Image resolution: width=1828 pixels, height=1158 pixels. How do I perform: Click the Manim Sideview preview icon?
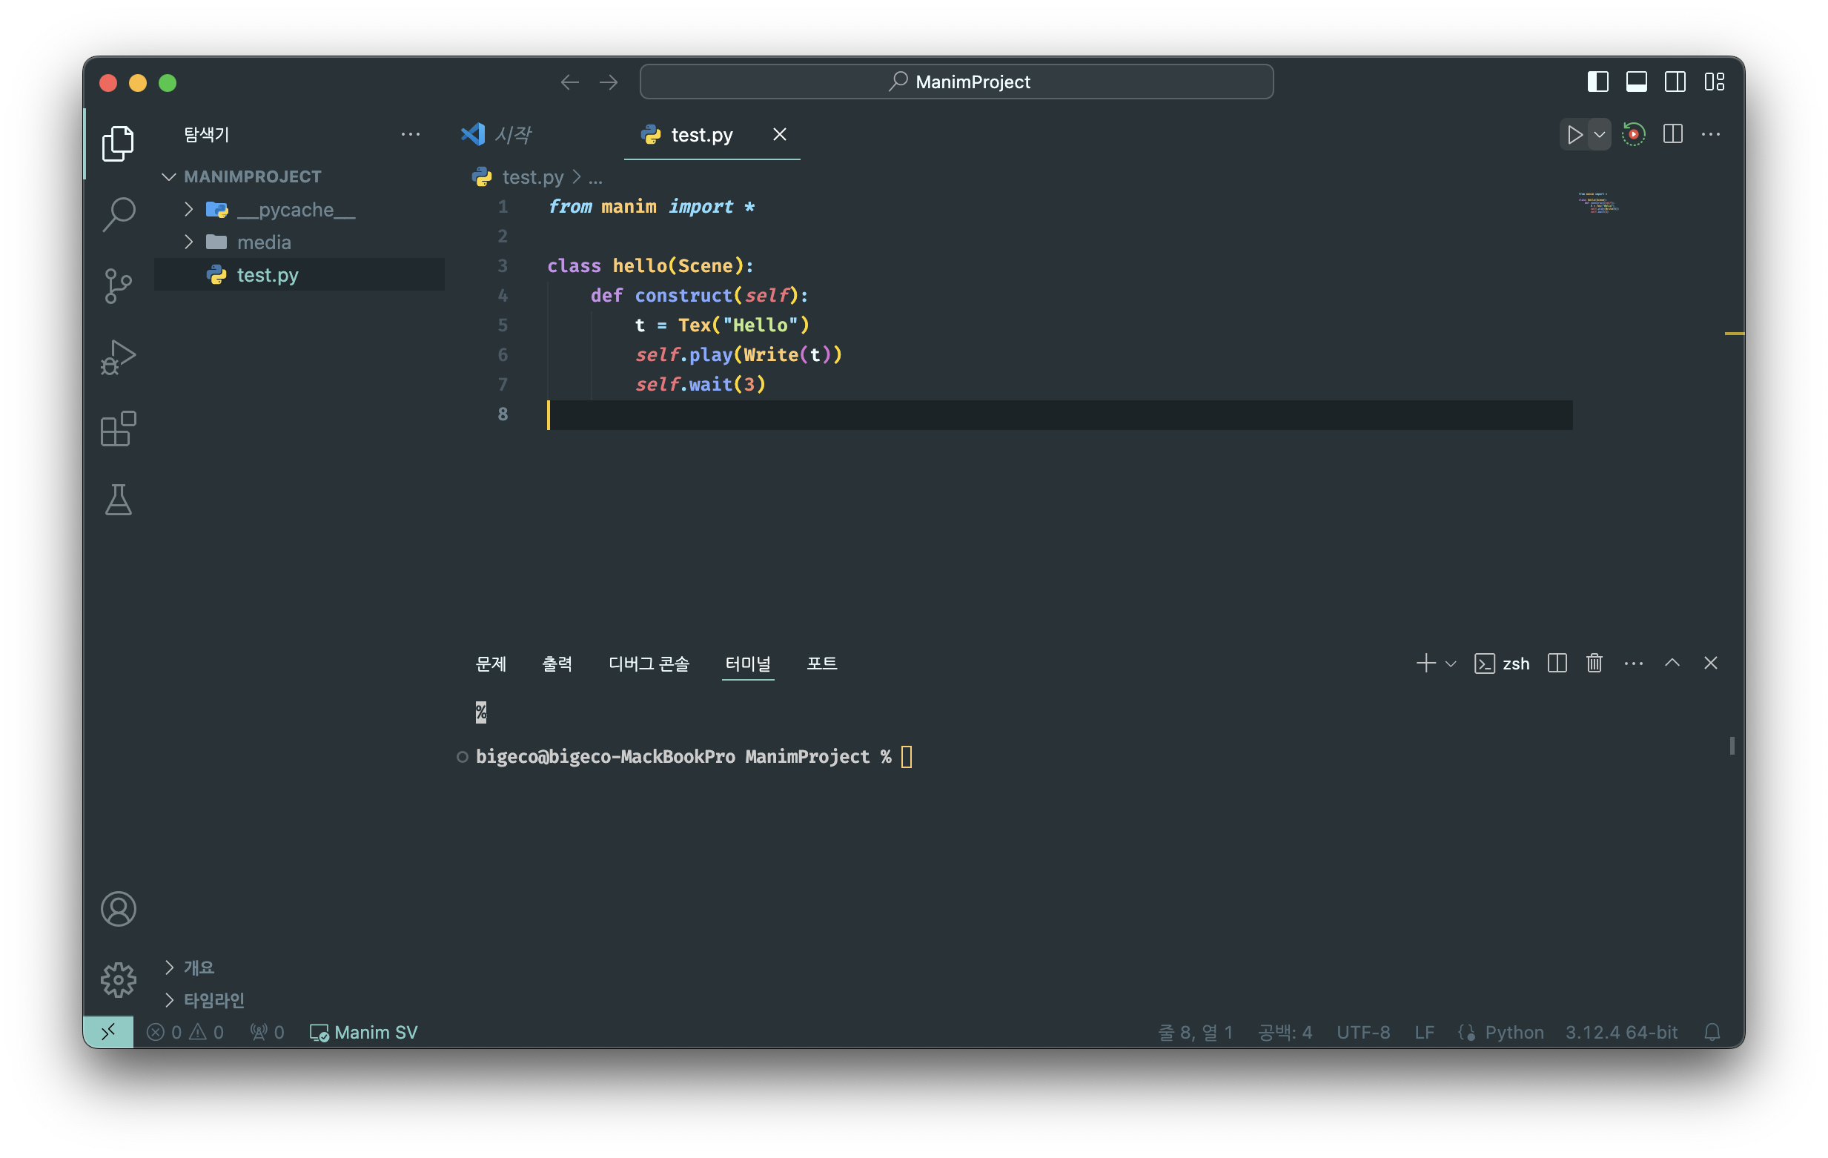tap(1634, 134)
